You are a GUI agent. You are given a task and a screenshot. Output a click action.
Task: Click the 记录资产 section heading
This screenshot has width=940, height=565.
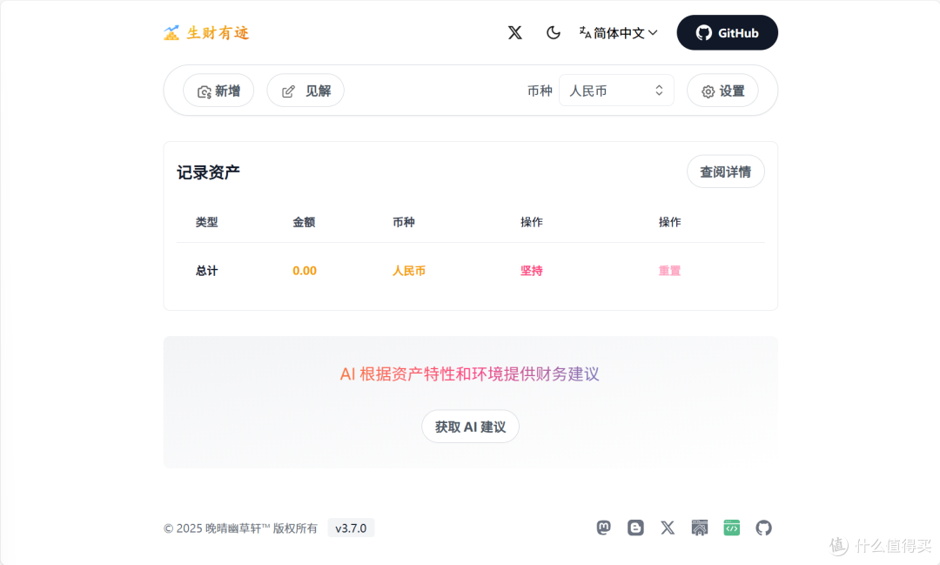tap(208, 172)
